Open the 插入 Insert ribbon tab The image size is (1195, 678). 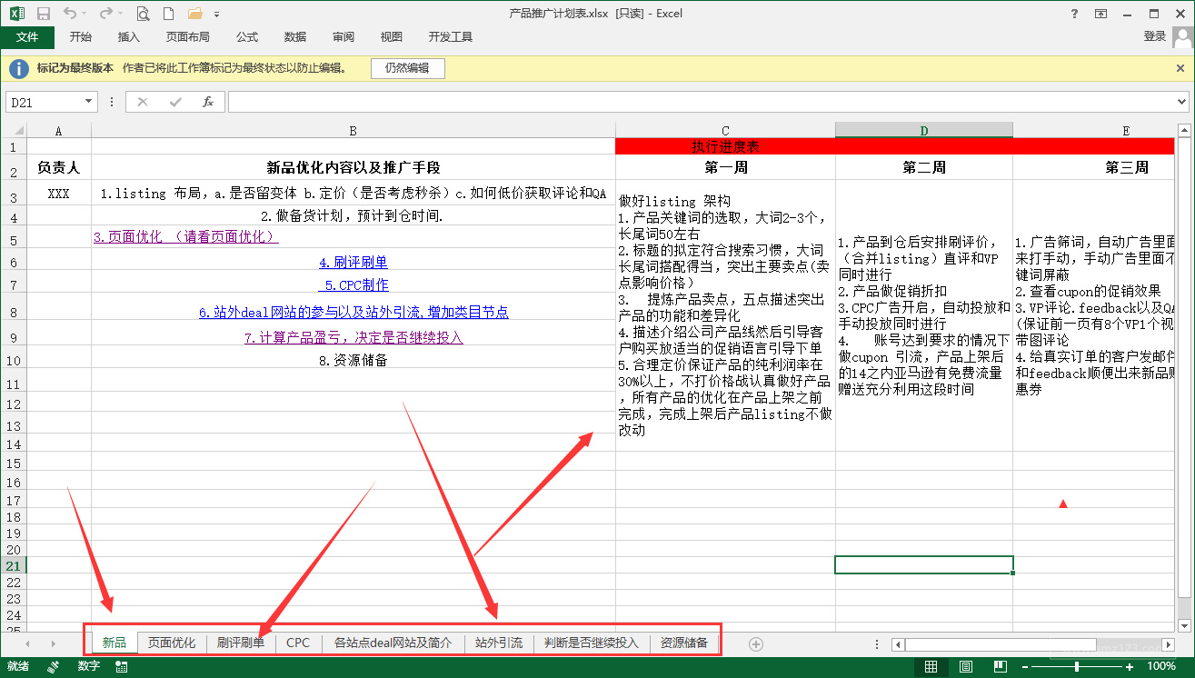click(x=129, y=37)
